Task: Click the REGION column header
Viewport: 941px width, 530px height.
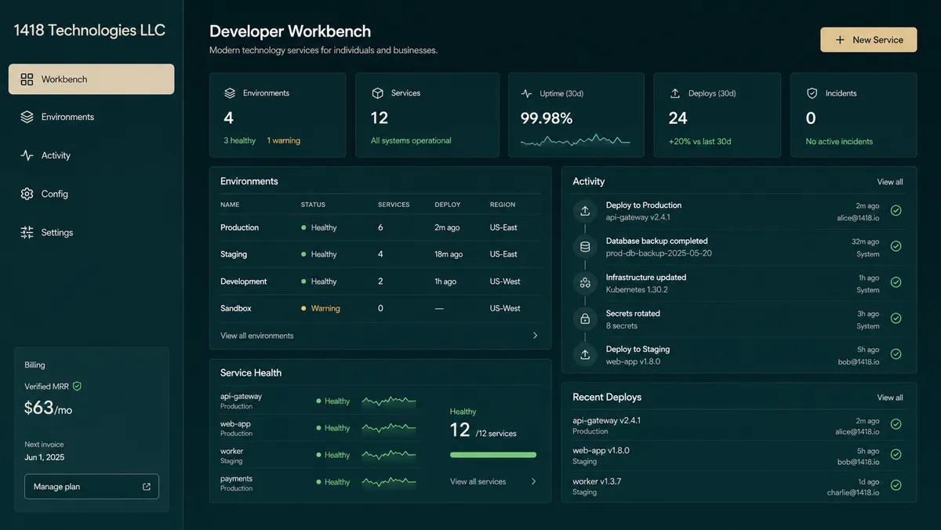Action: tap(503, 205)
